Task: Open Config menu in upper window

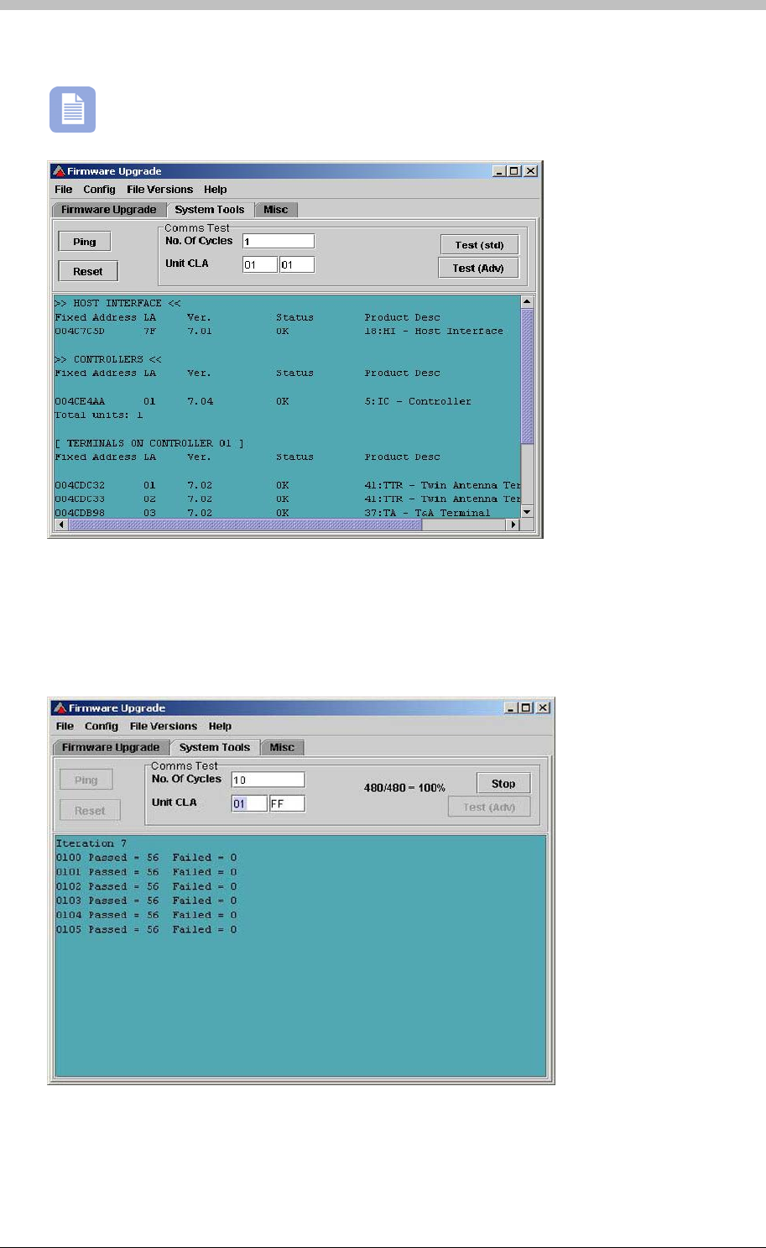Action: pos(99,190)
